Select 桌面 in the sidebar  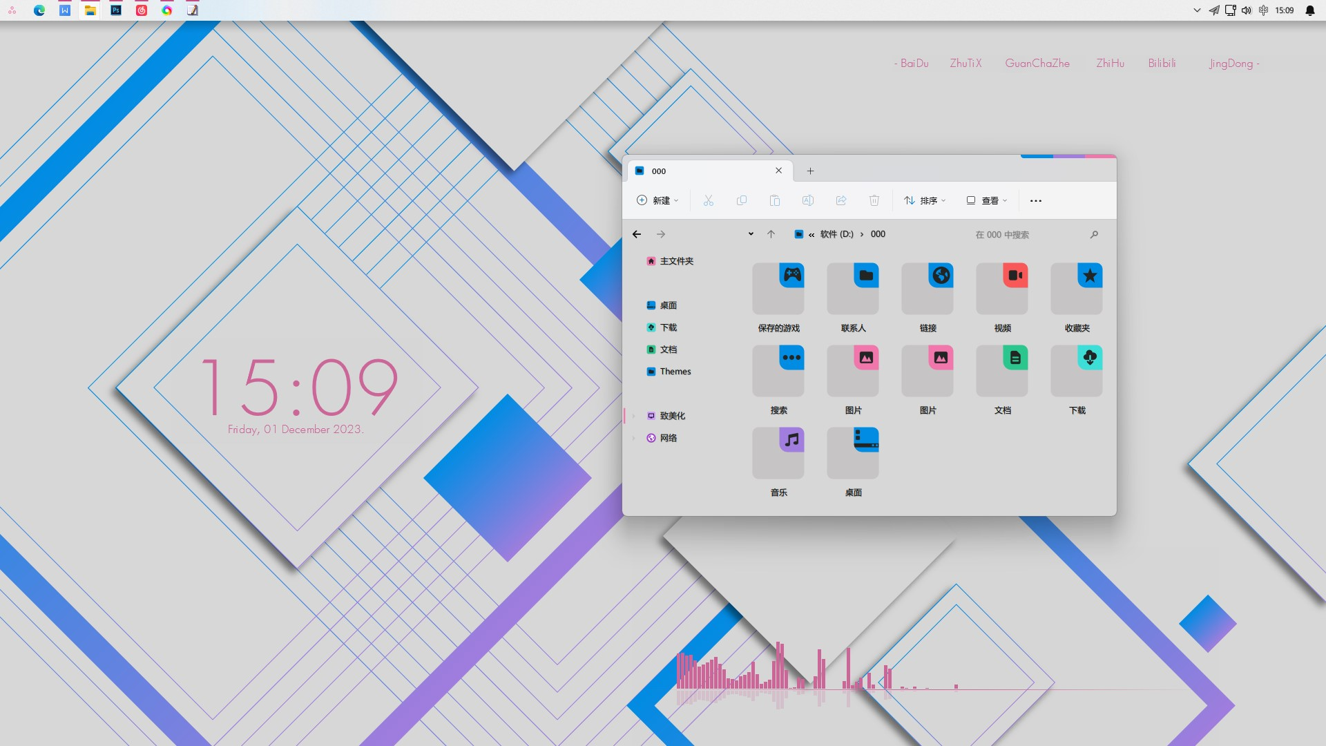point(668,305)
